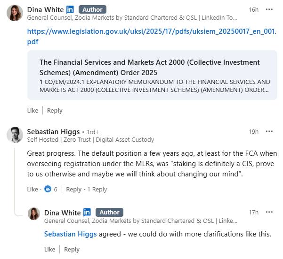Like Dina White's top comment

click(32, 110)
